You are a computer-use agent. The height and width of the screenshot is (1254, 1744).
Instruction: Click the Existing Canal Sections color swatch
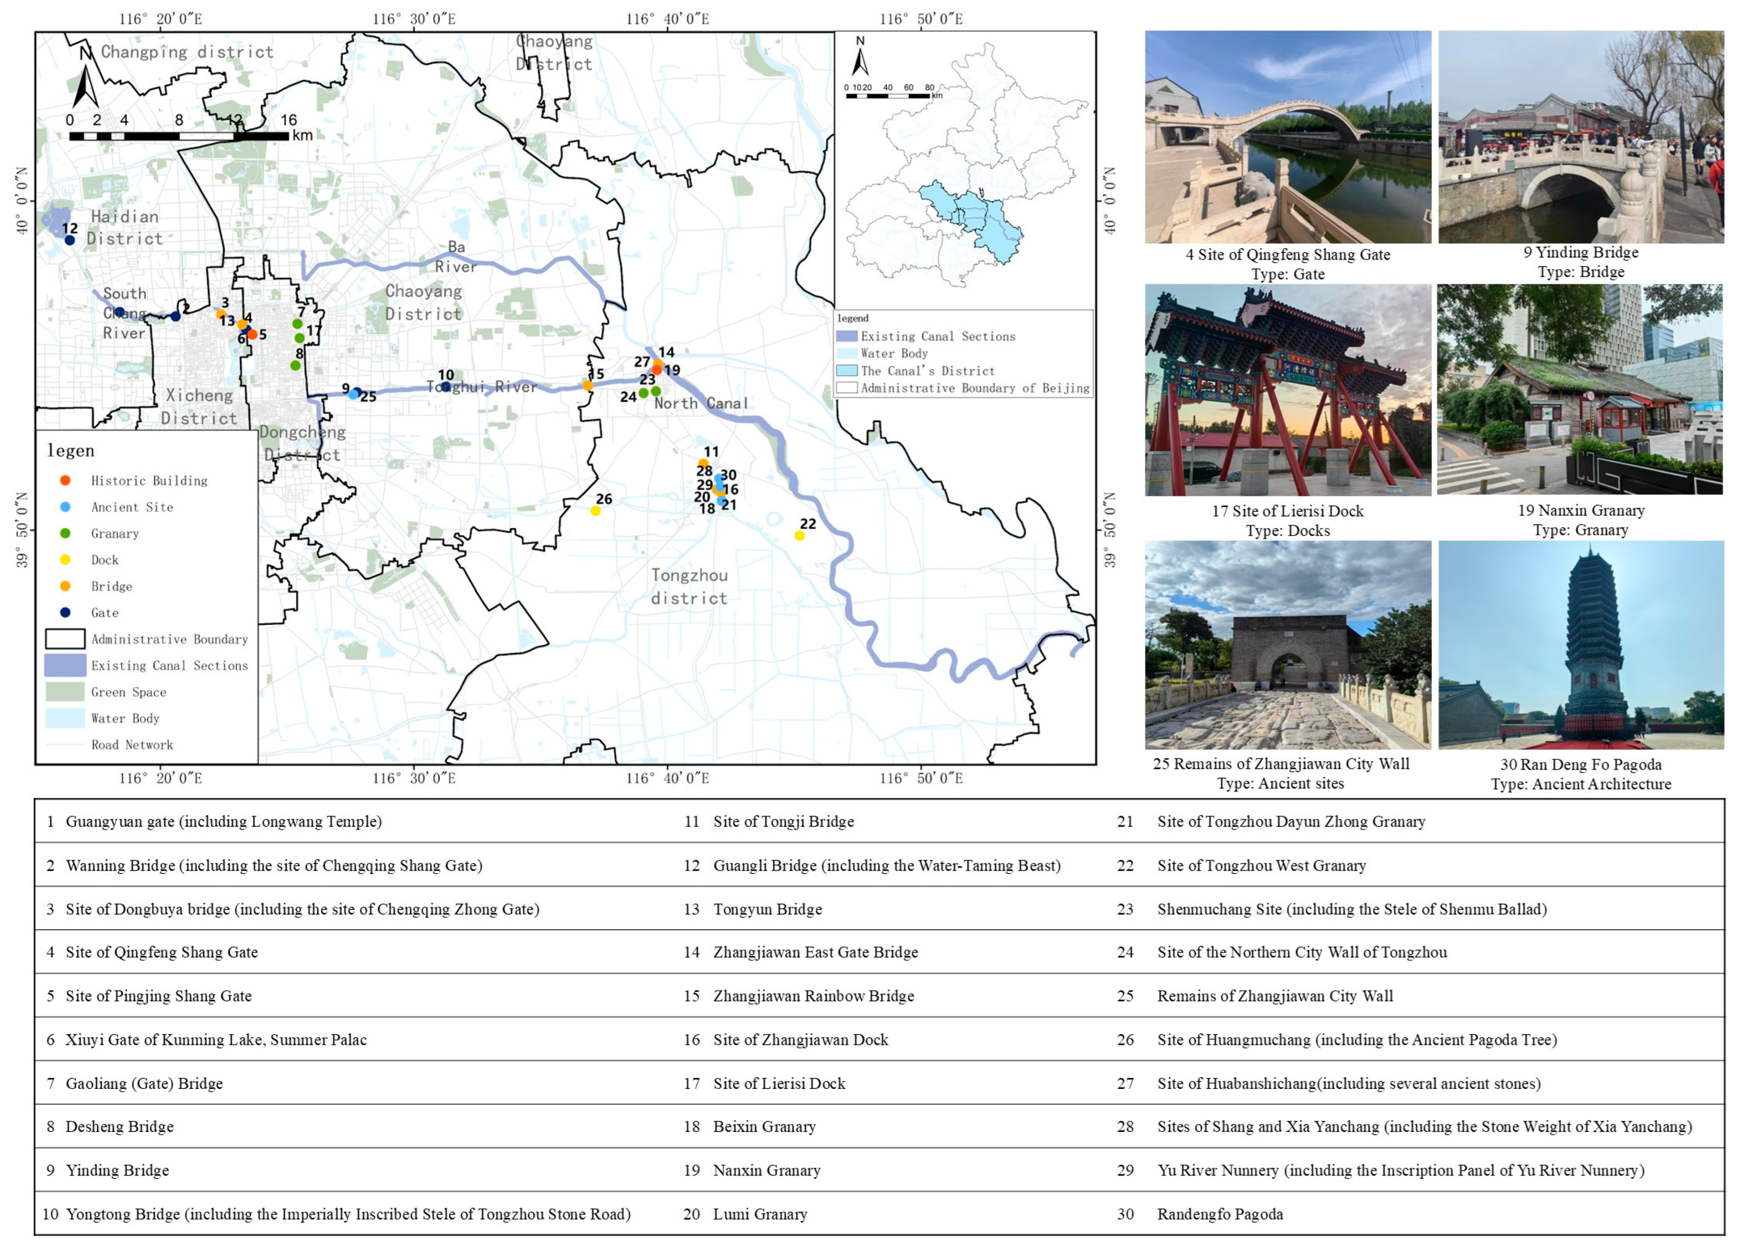[x=65, y=666]
